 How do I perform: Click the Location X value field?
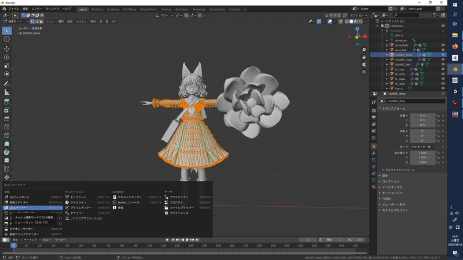pos(421,116)
